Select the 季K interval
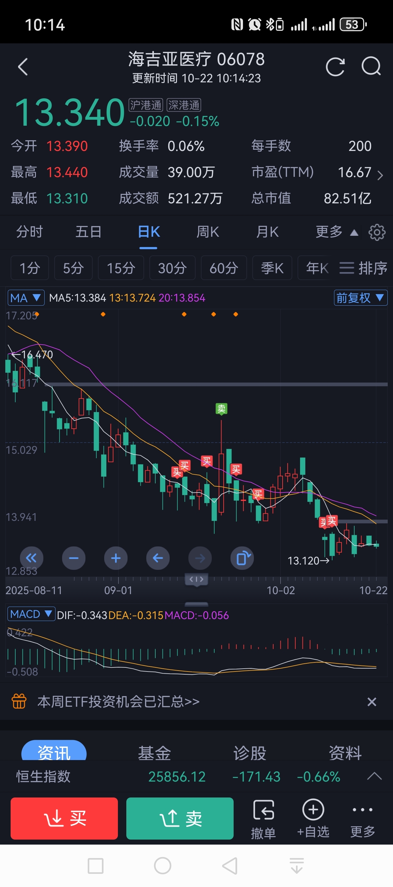Screen dimensions: 393x887 (272, 268)
